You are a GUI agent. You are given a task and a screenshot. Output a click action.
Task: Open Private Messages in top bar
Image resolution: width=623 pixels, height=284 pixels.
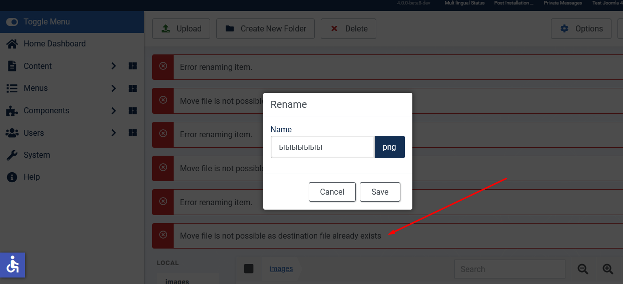click(563, 3)
